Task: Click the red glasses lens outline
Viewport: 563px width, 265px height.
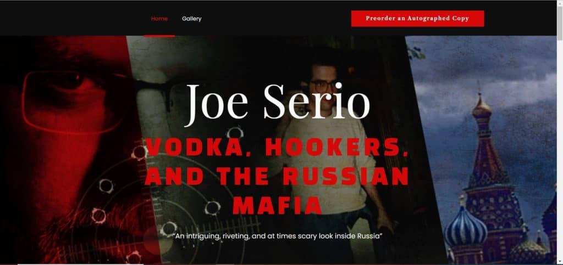Action: pos(72,102)
